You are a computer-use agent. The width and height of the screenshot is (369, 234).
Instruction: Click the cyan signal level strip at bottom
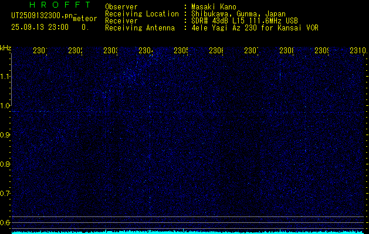[x=188, y=232]
